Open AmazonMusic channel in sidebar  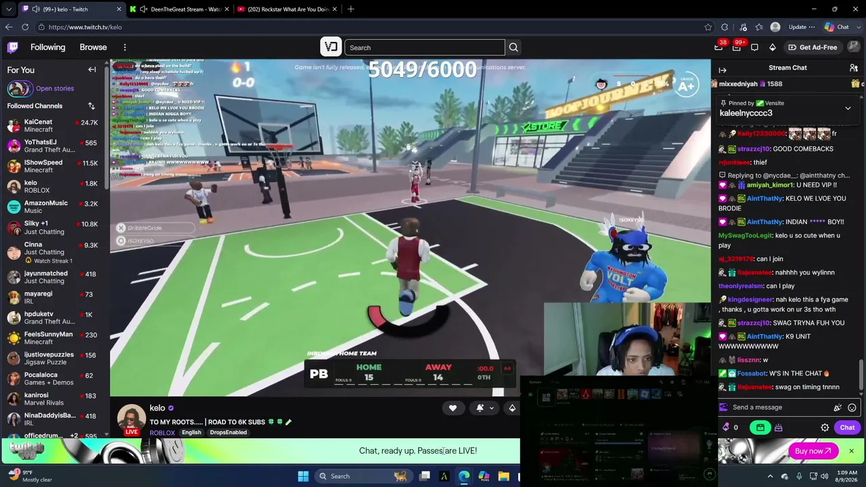point(54,207)
